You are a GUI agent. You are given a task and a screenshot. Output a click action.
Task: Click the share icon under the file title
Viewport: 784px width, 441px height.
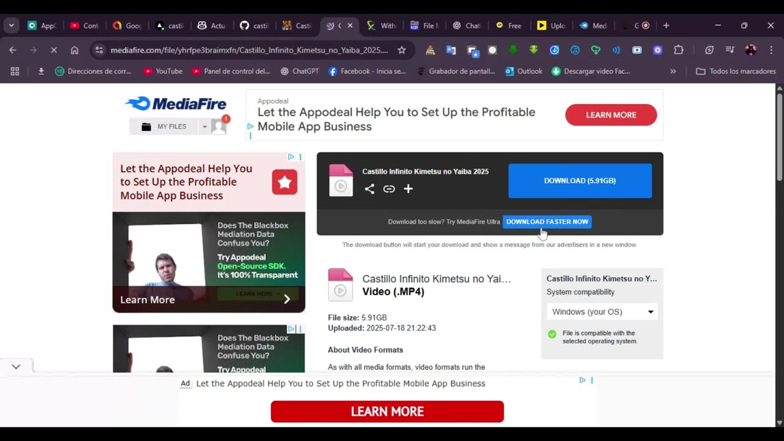click(x=369, y=189)
